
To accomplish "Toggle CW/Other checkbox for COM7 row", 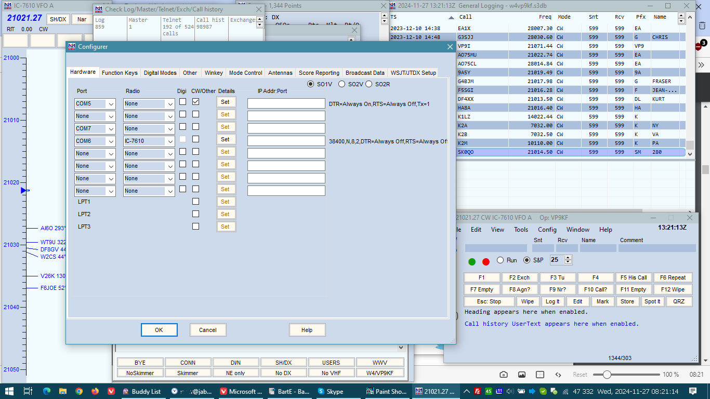I will click(x=195, y=127).
